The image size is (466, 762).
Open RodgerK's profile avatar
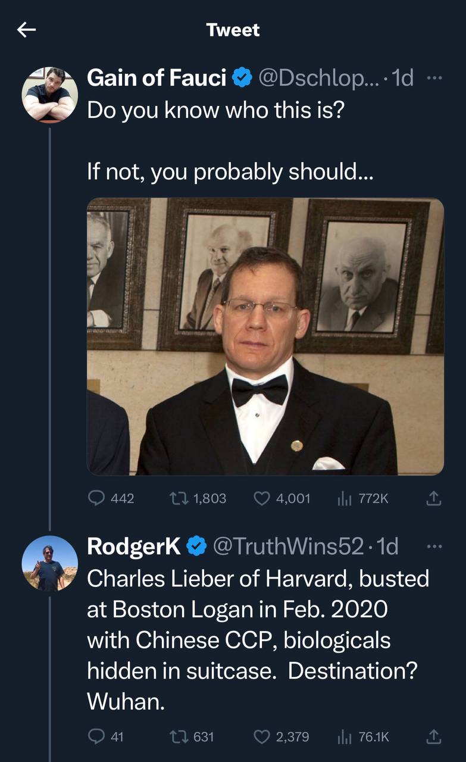(x=50, y=563)
